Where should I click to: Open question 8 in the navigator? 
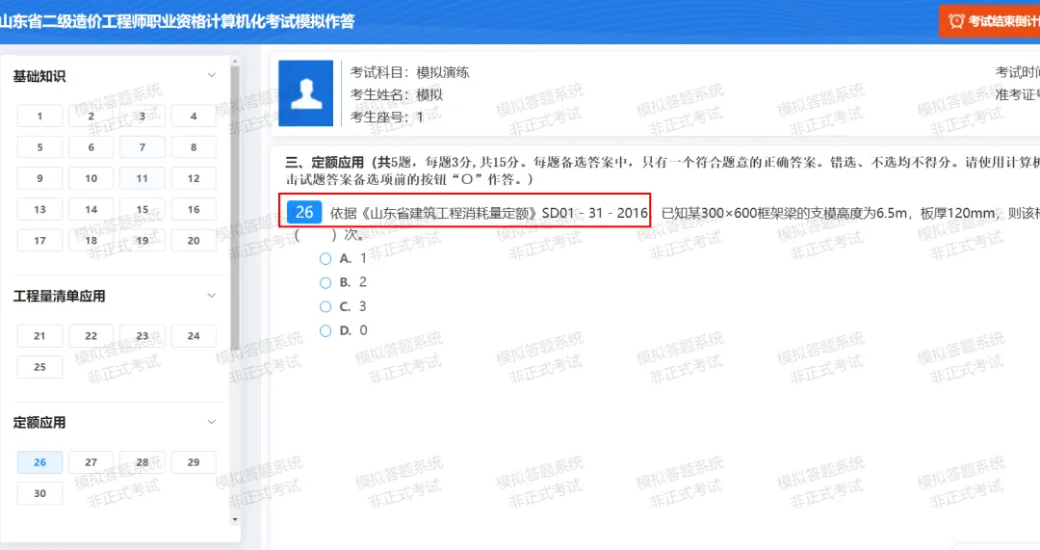pos(194,147)
